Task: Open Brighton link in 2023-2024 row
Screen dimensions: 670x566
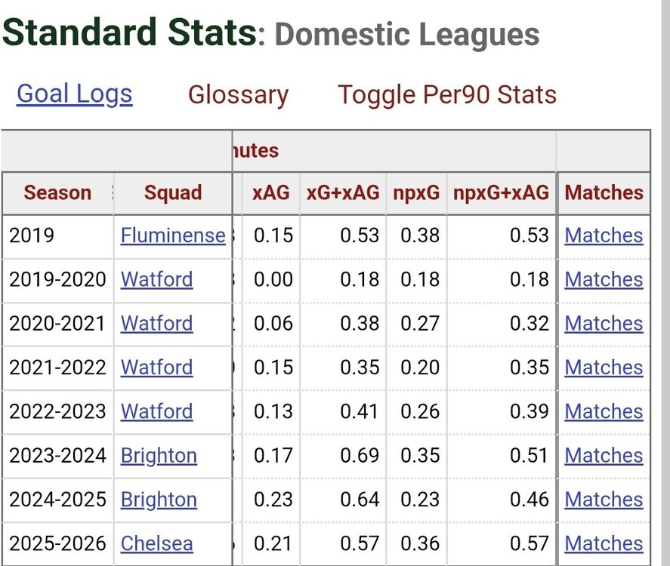Action: coord(159,456)
